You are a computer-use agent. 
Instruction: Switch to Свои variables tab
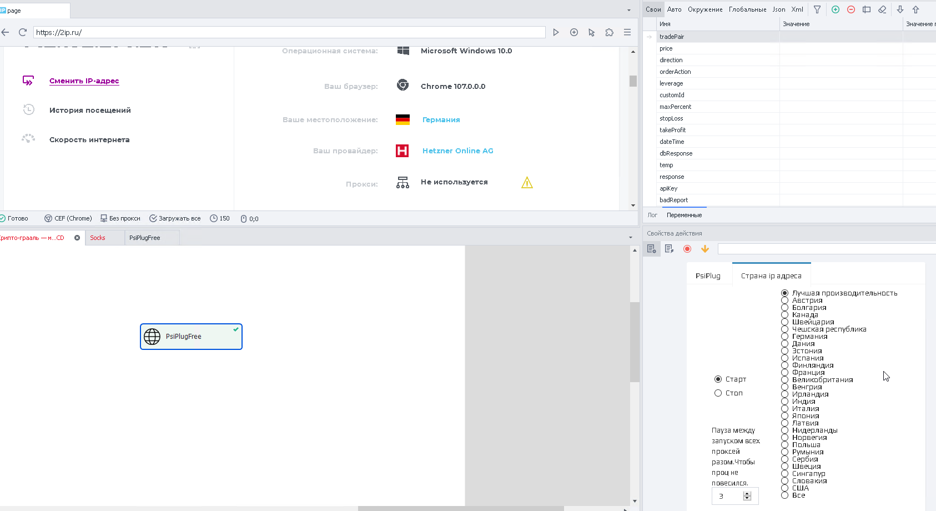[x=653, y=9]
